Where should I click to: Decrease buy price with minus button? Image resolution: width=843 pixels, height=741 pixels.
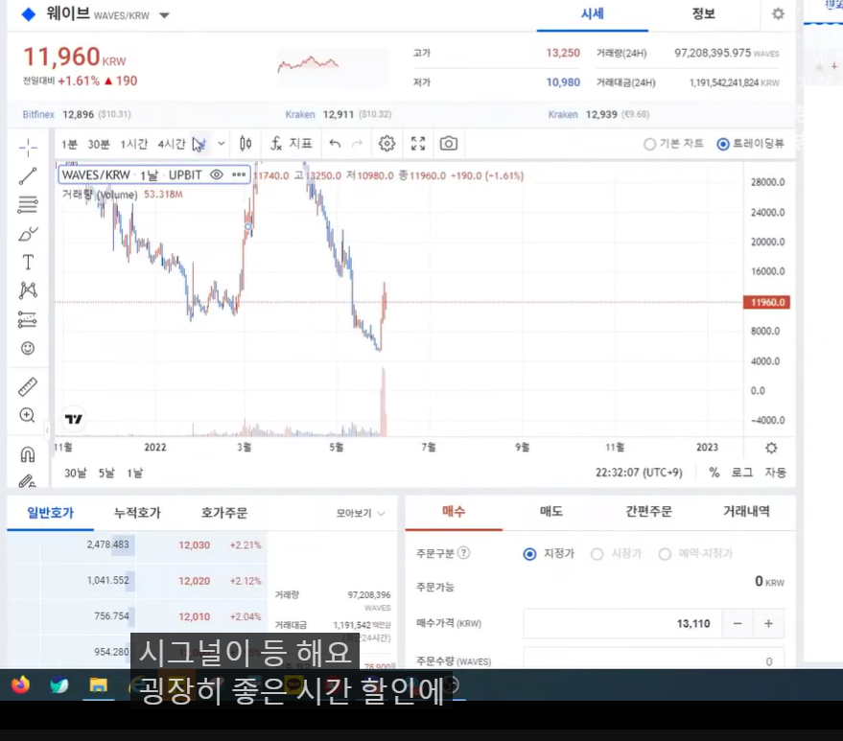[738, 623]
